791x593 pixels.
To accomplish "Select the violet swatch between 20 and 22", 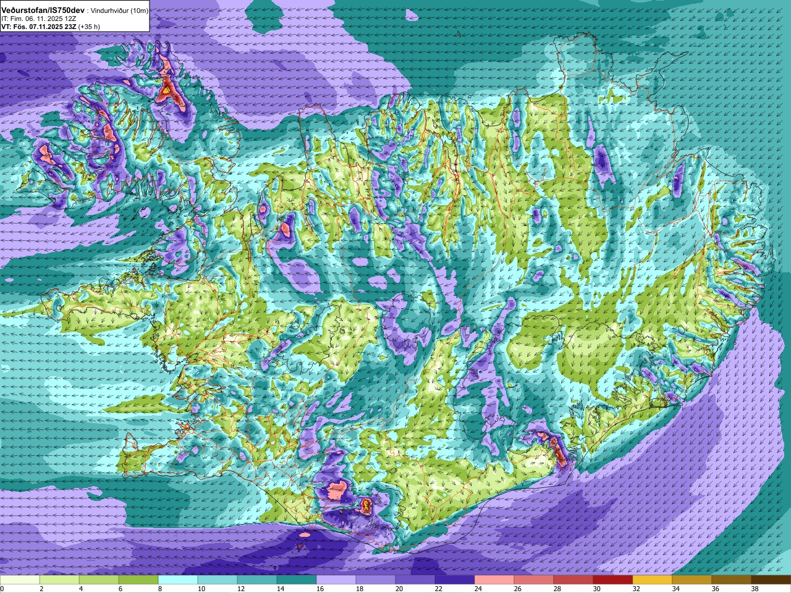I will 415,580.
